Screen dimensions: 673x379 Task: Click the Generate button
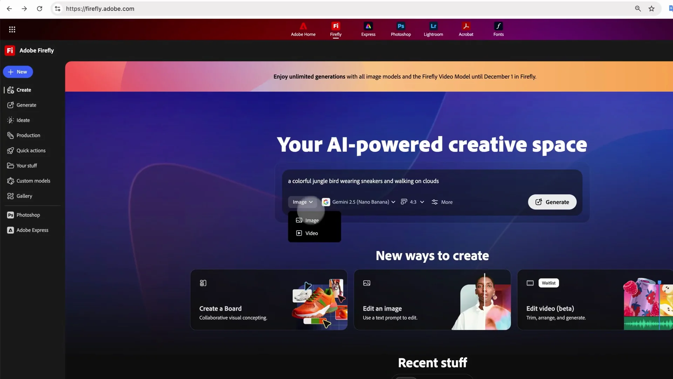tap(552, 202)
